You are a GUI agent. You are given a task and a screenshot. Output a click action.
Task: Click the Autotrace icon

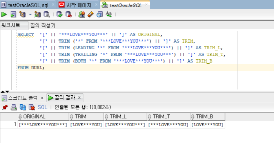click(38, 14)
